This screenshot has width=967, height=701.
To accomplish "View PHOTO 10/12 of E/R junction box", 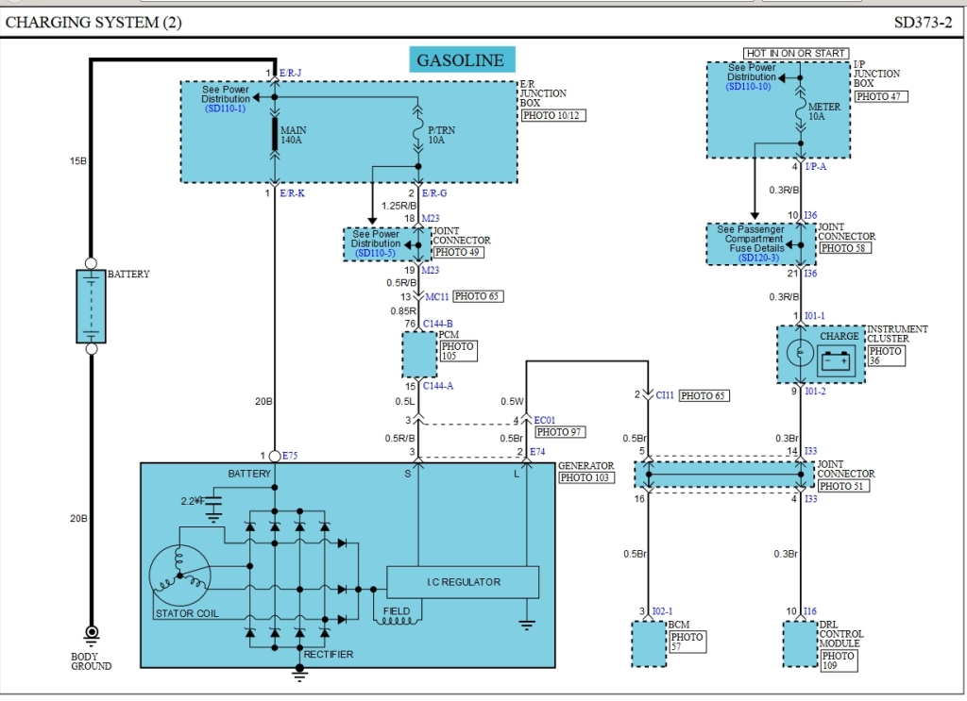I will [553, 115].
